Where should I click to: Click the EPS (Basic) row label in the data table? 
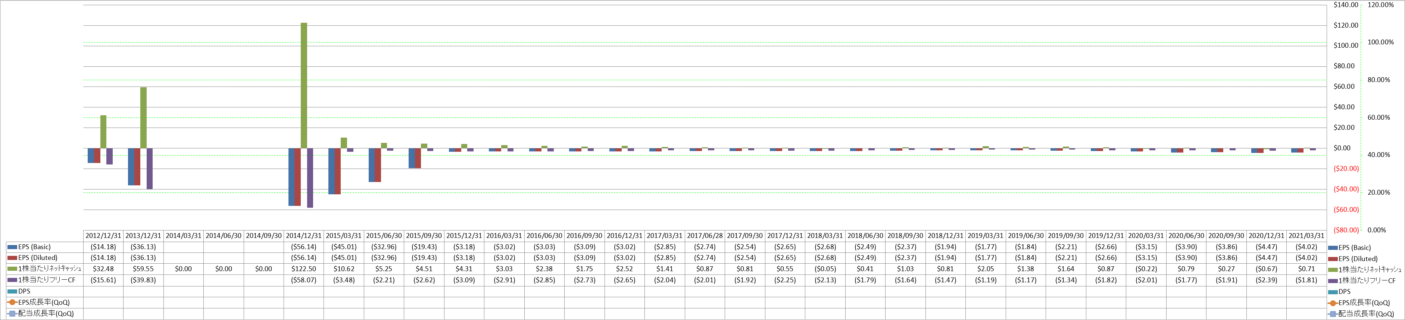click(34, 247)
